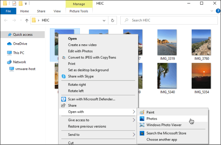
Task: Expand the Open with submenu arrow
Action: pos(134,112)
